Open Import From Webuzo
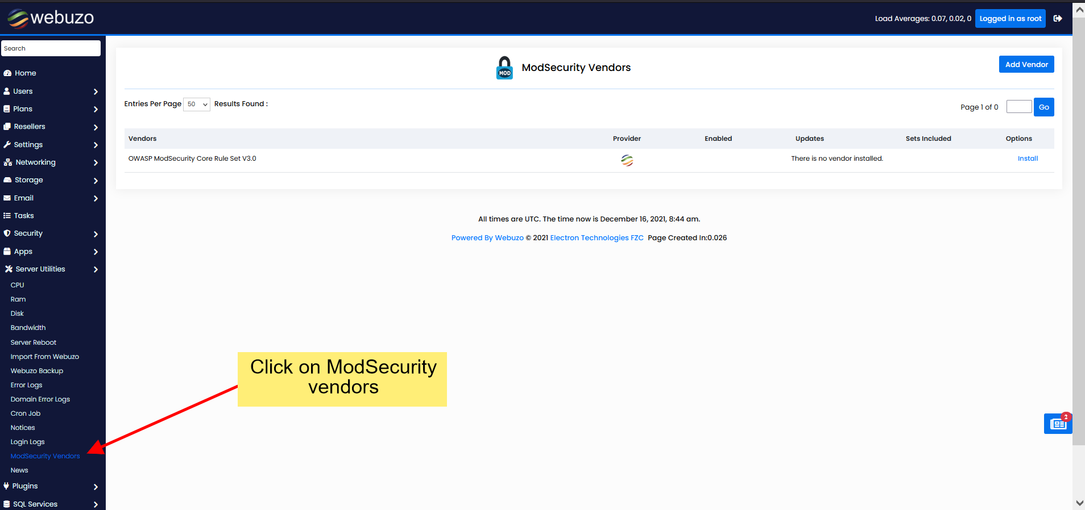Image resolution: width=1085 pixels, height=510 pixels. (x=44, y=357)
